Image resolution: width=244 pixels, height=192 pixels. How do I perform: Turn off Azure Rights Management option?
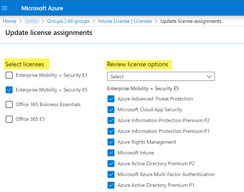pyautogui.click(x=111, y=142)
